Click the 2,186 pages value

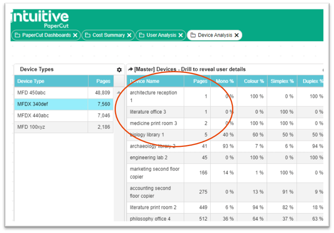click(x=104, y=127)
